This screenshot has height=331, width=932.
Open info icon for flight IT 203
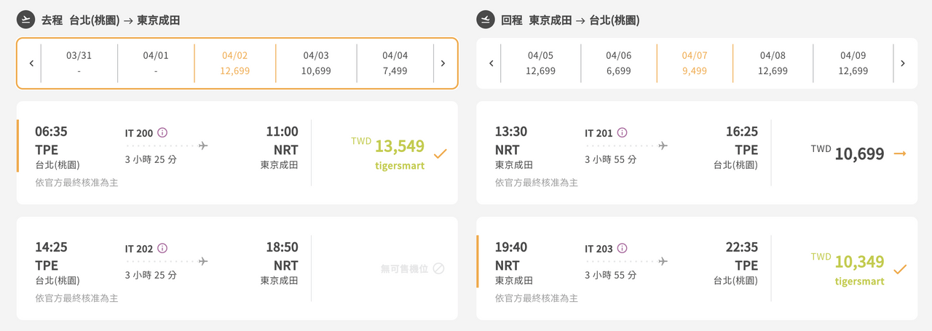click(x=622, y=248)
